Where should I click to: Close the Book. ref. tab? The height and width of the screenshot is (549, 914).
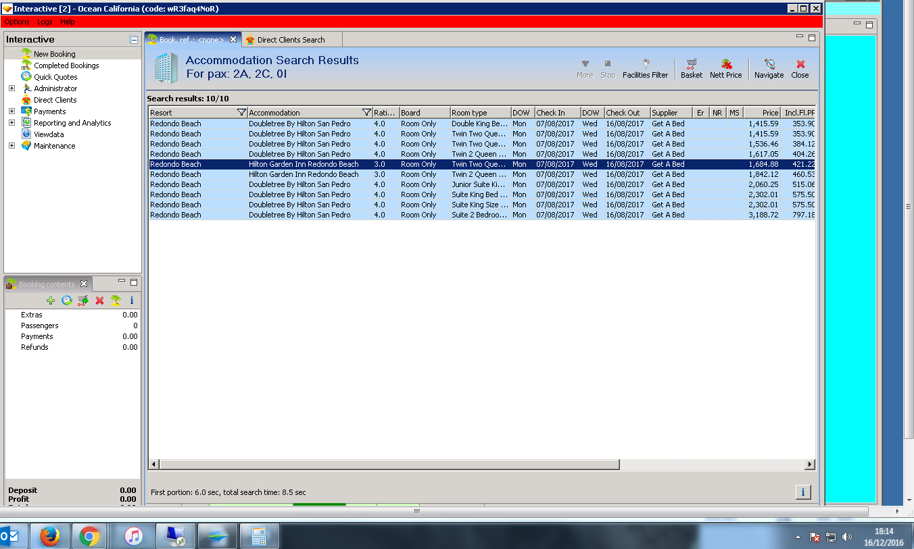click(233, 40)
